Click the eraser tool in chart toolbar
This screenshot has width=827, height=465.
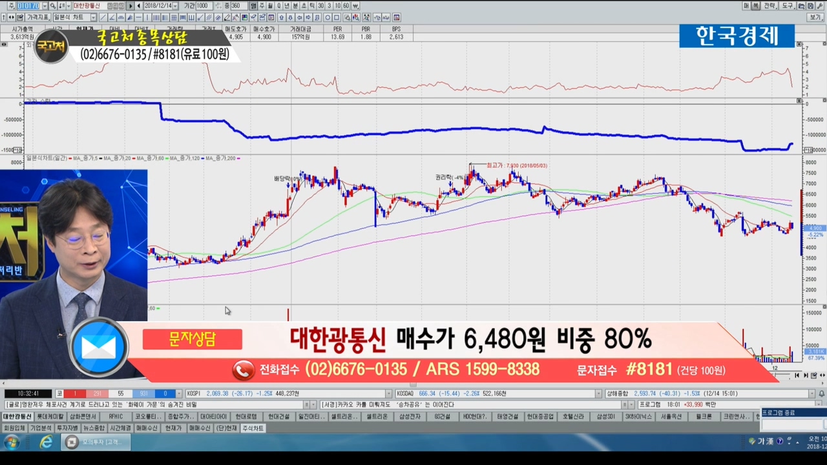coord(227,17)
